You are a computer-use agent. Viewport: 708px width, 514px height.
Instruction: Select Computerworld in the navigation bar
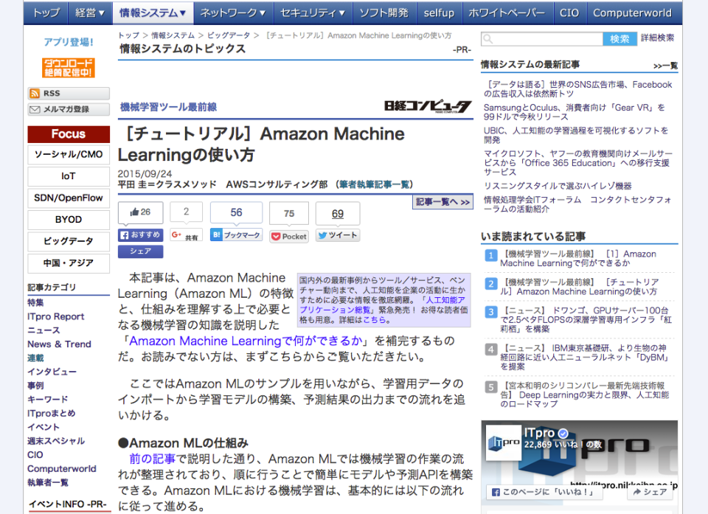click(633, 12)
